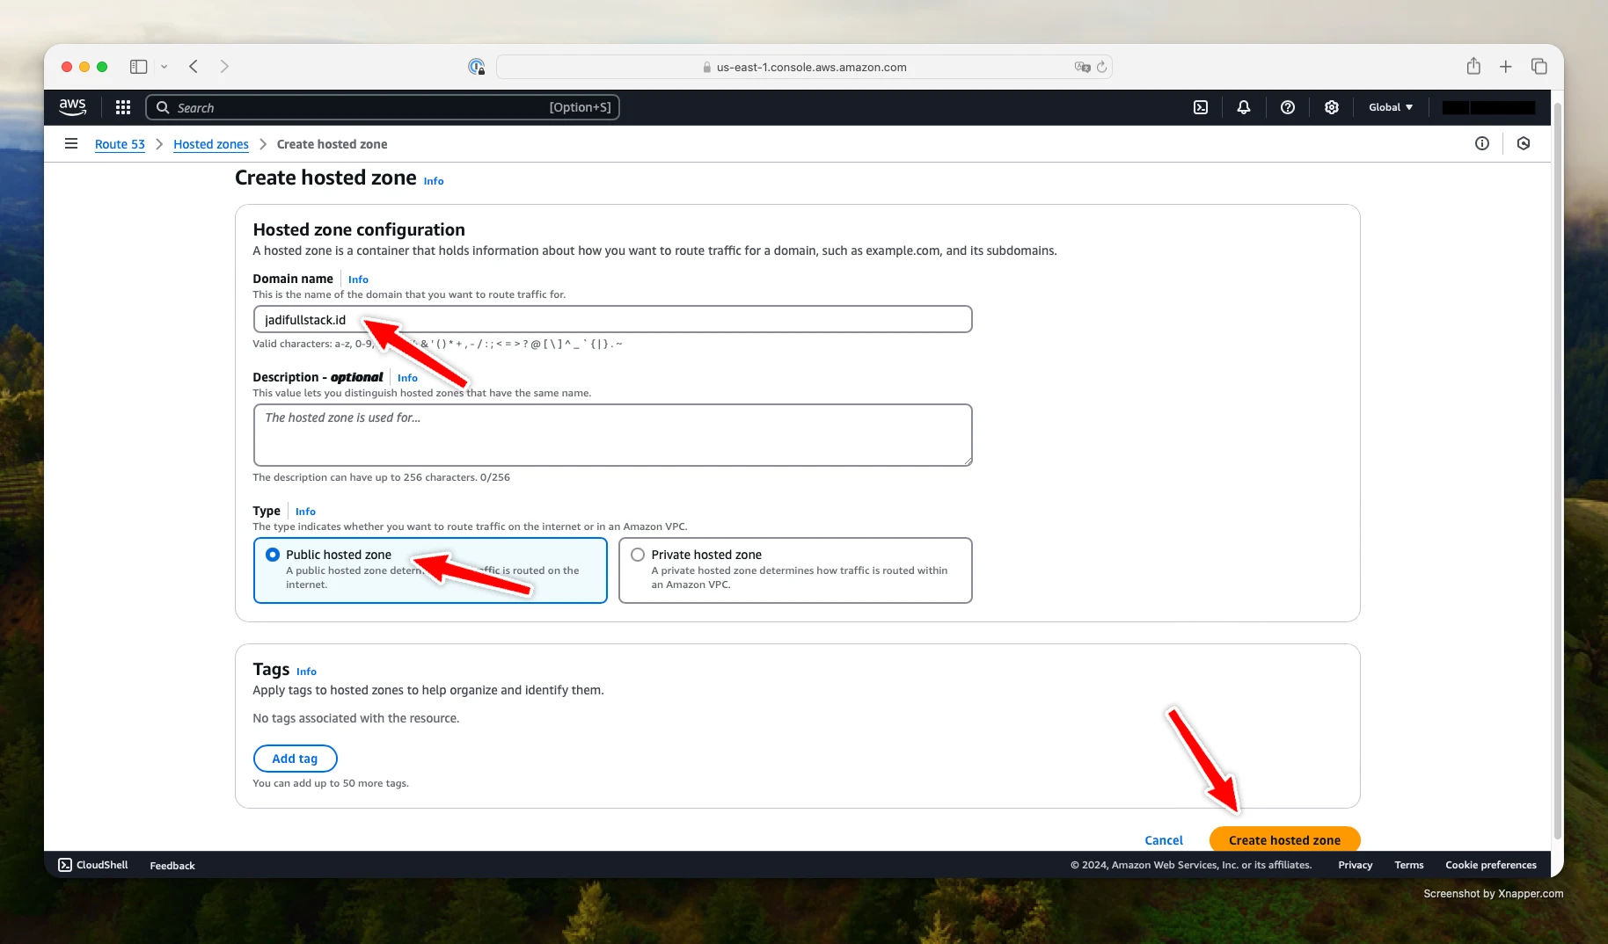Open the AWS services grid menu
1608x944 pixels.
[123, 107]
